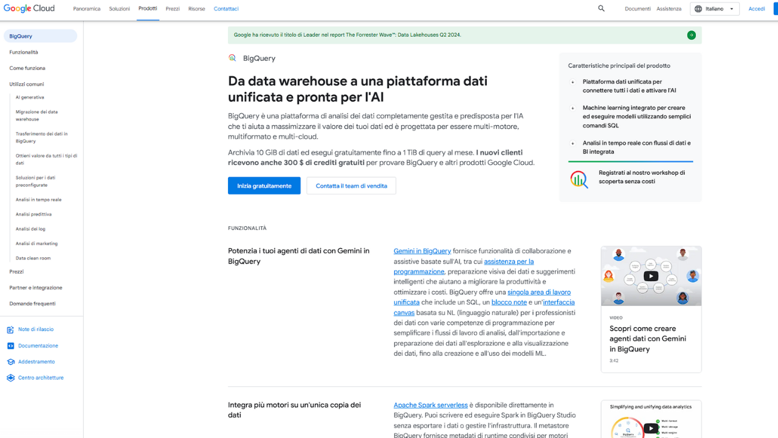Screen dimensions: 778x438
Task: Open the Gemini in BigQuery link
Action: pos(422,251)
